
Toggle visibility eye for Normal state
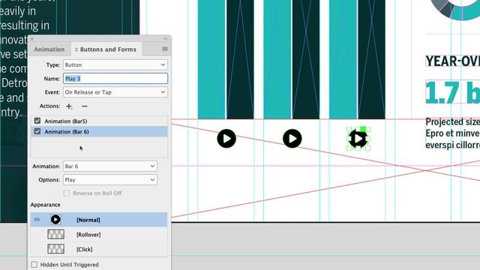(x=37, y=220)
